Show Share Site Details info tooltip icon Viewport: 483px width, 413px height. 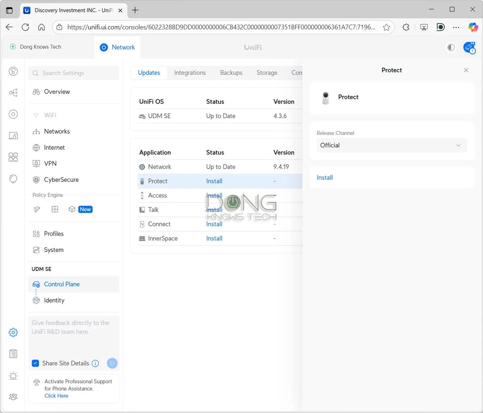95,363
